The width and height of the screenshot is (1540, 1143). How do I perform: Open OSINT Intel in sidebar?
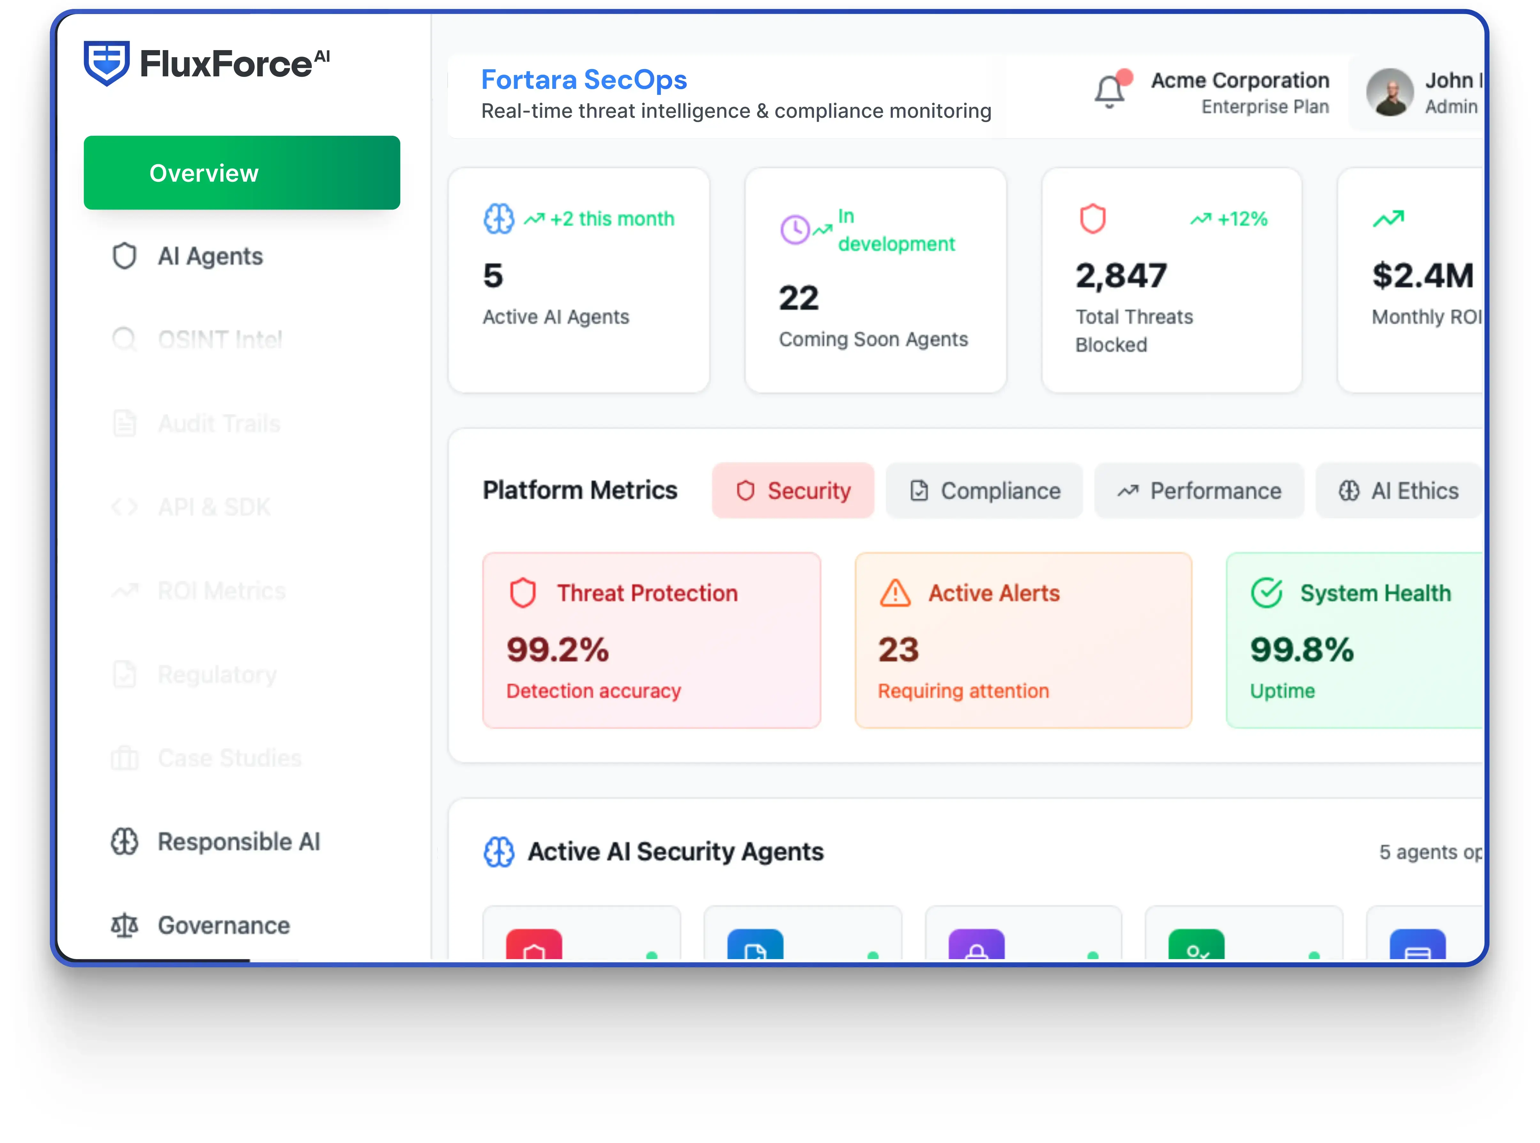click(x=220, y=340)
